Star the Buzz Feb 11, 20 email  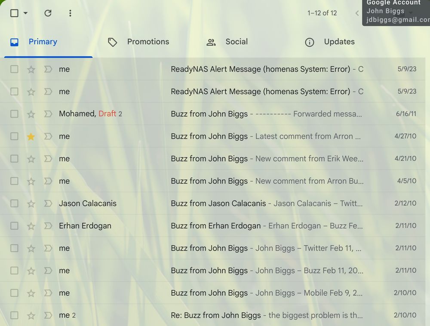31,271
